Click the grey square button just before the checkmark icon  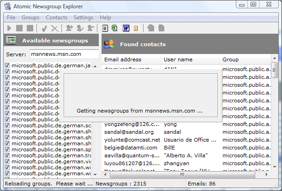click(30, 28)
